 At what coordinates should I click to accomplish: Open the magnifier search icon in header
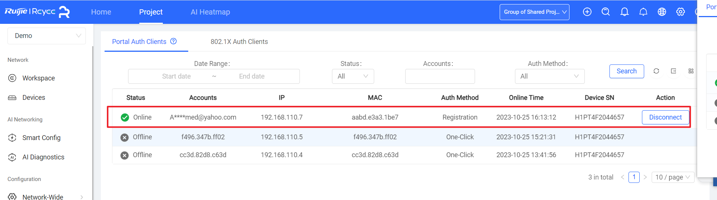pyautogui.click(x=606, y=12)
